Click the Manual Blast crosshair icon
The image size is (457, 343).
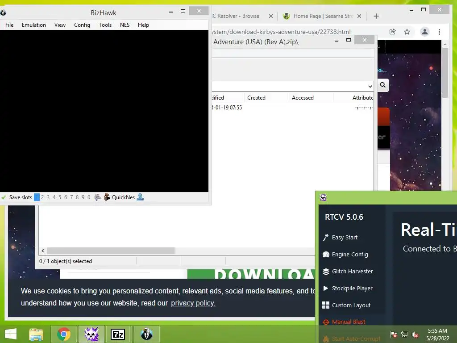click(326, 322)
